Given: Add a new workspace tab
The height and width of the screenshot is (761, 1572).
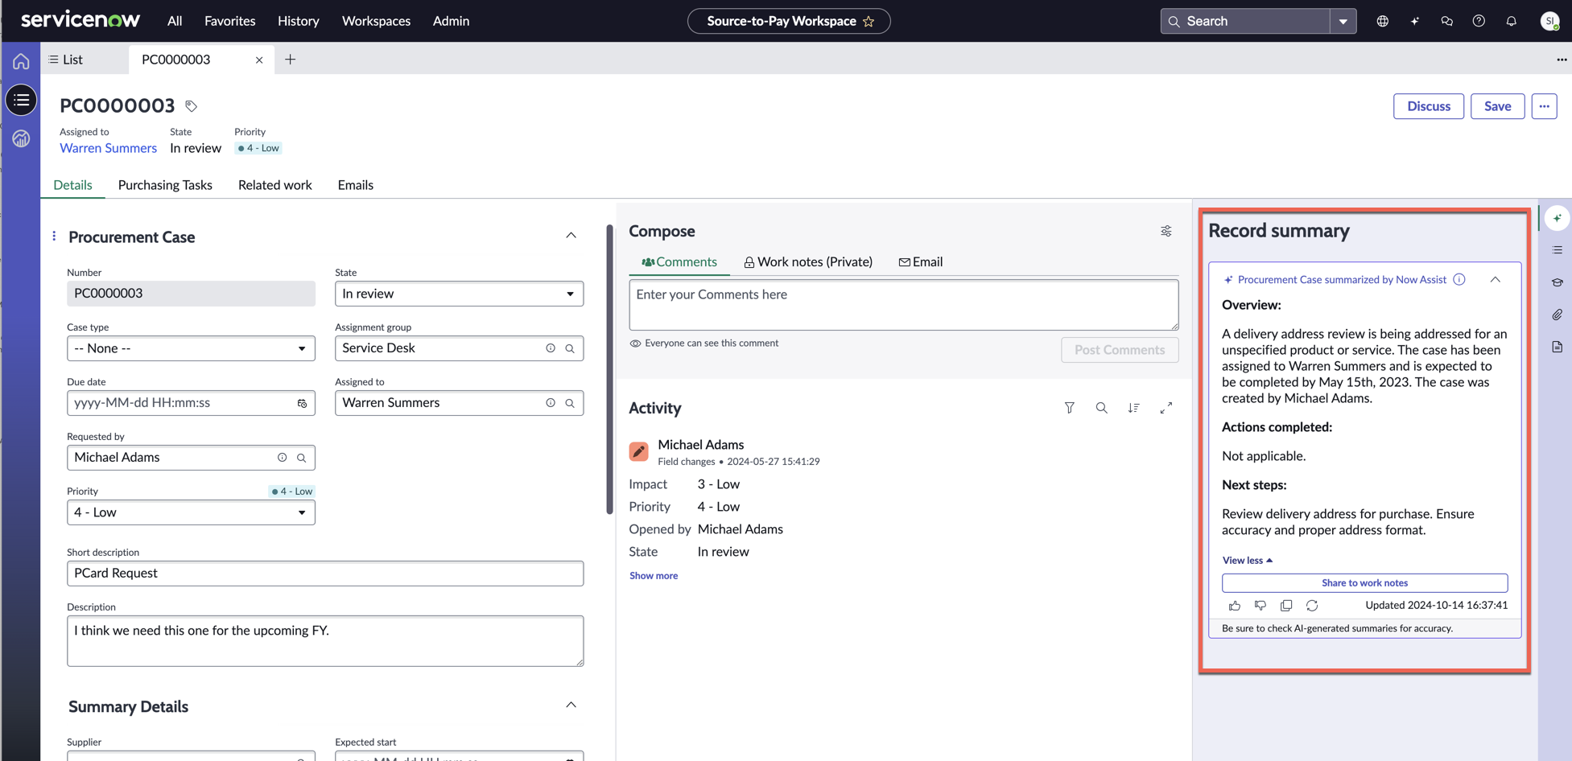Looking at the screenshot, I should (290, 60).
